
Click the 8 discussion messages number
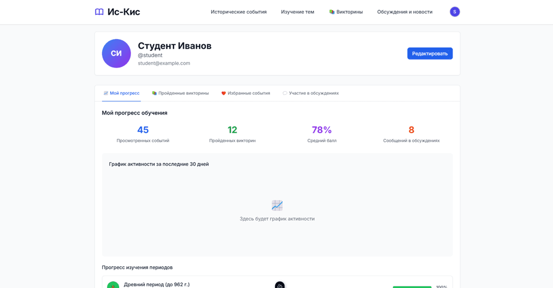(411, 130)
